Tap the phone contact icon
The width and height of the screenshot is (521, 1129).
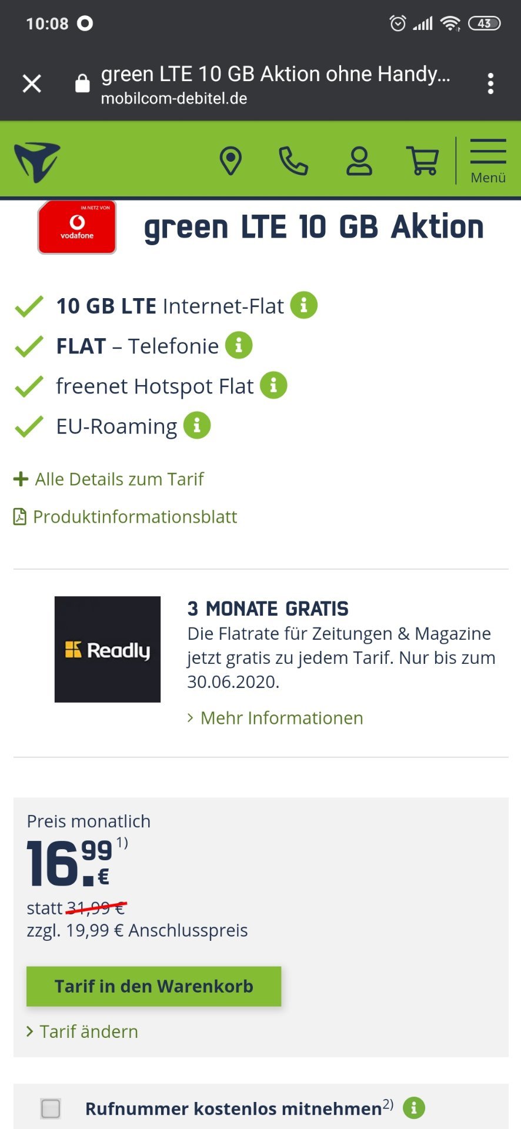coord(293,161)
